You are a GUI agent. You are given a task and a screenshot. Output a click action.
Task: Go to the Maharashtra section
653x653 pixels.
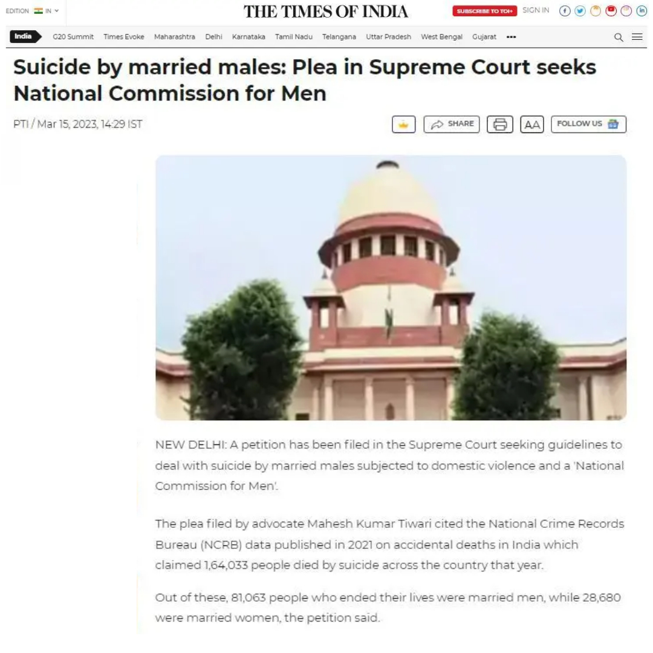pyautogui.click(x=175, y=37)
